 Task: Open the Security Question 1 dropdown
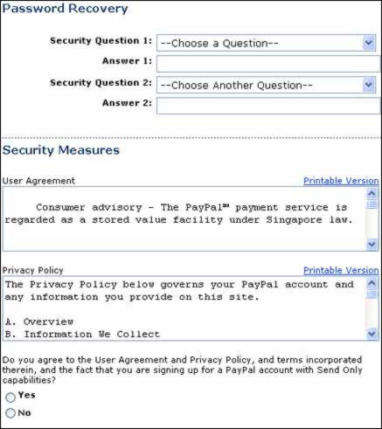[x=266, y=43]
